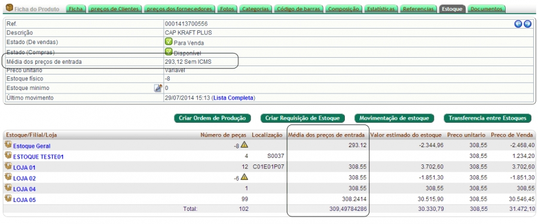538x224 pixels.
Task: Click the box icon beside LOJA 01
Action: (8, 166)
